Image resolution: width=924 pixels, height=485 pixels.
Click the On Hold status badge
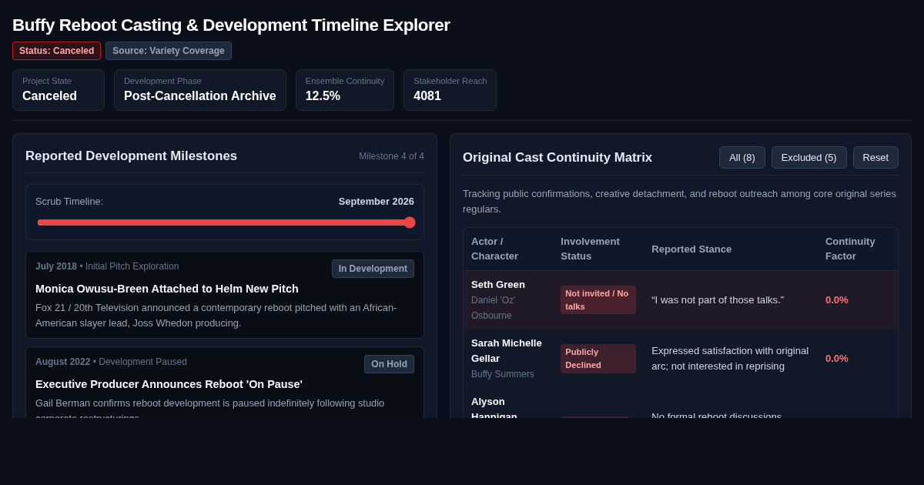[x=389, y=364]
